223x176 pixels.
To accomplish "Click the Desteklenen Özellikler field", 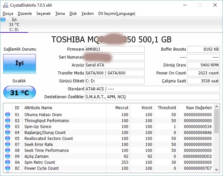I will [x=153, y=97].
